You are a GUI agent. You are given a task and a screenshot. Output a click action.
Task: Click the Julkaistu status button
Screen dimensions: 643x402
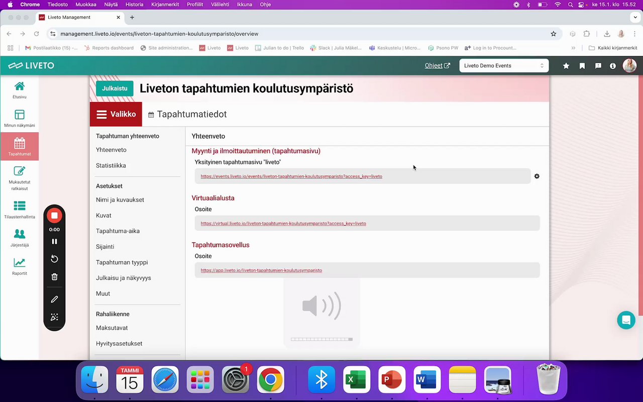(x=115, y=88)
